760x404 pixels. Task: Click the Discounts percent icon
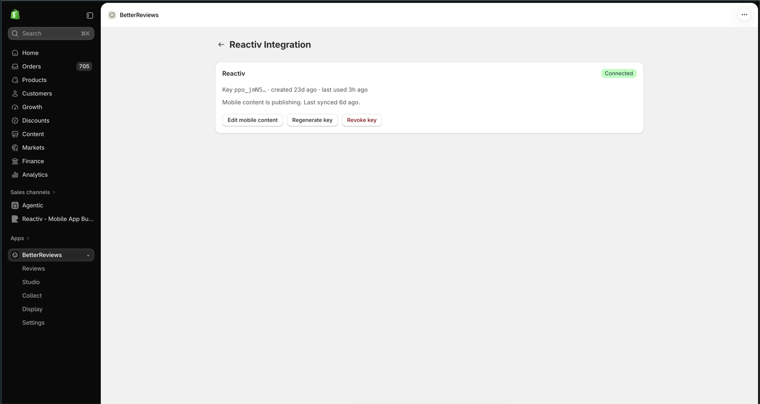point(15,121)
